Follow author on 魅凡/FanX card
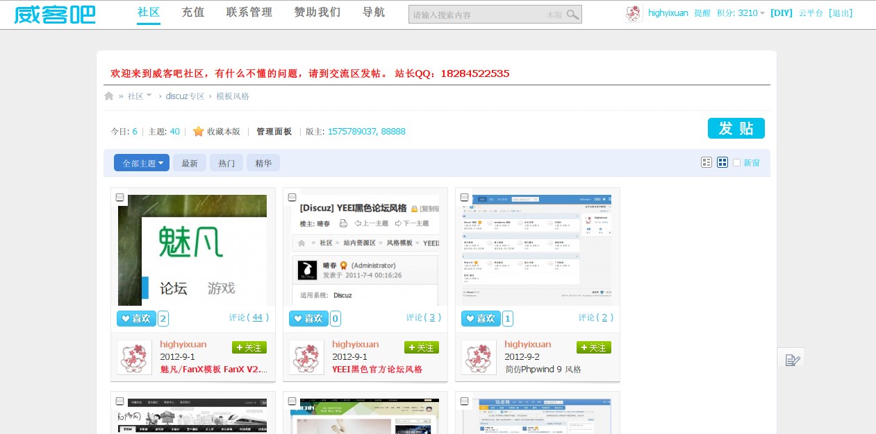This screenshot has width=876, height=434. (249, 347)
